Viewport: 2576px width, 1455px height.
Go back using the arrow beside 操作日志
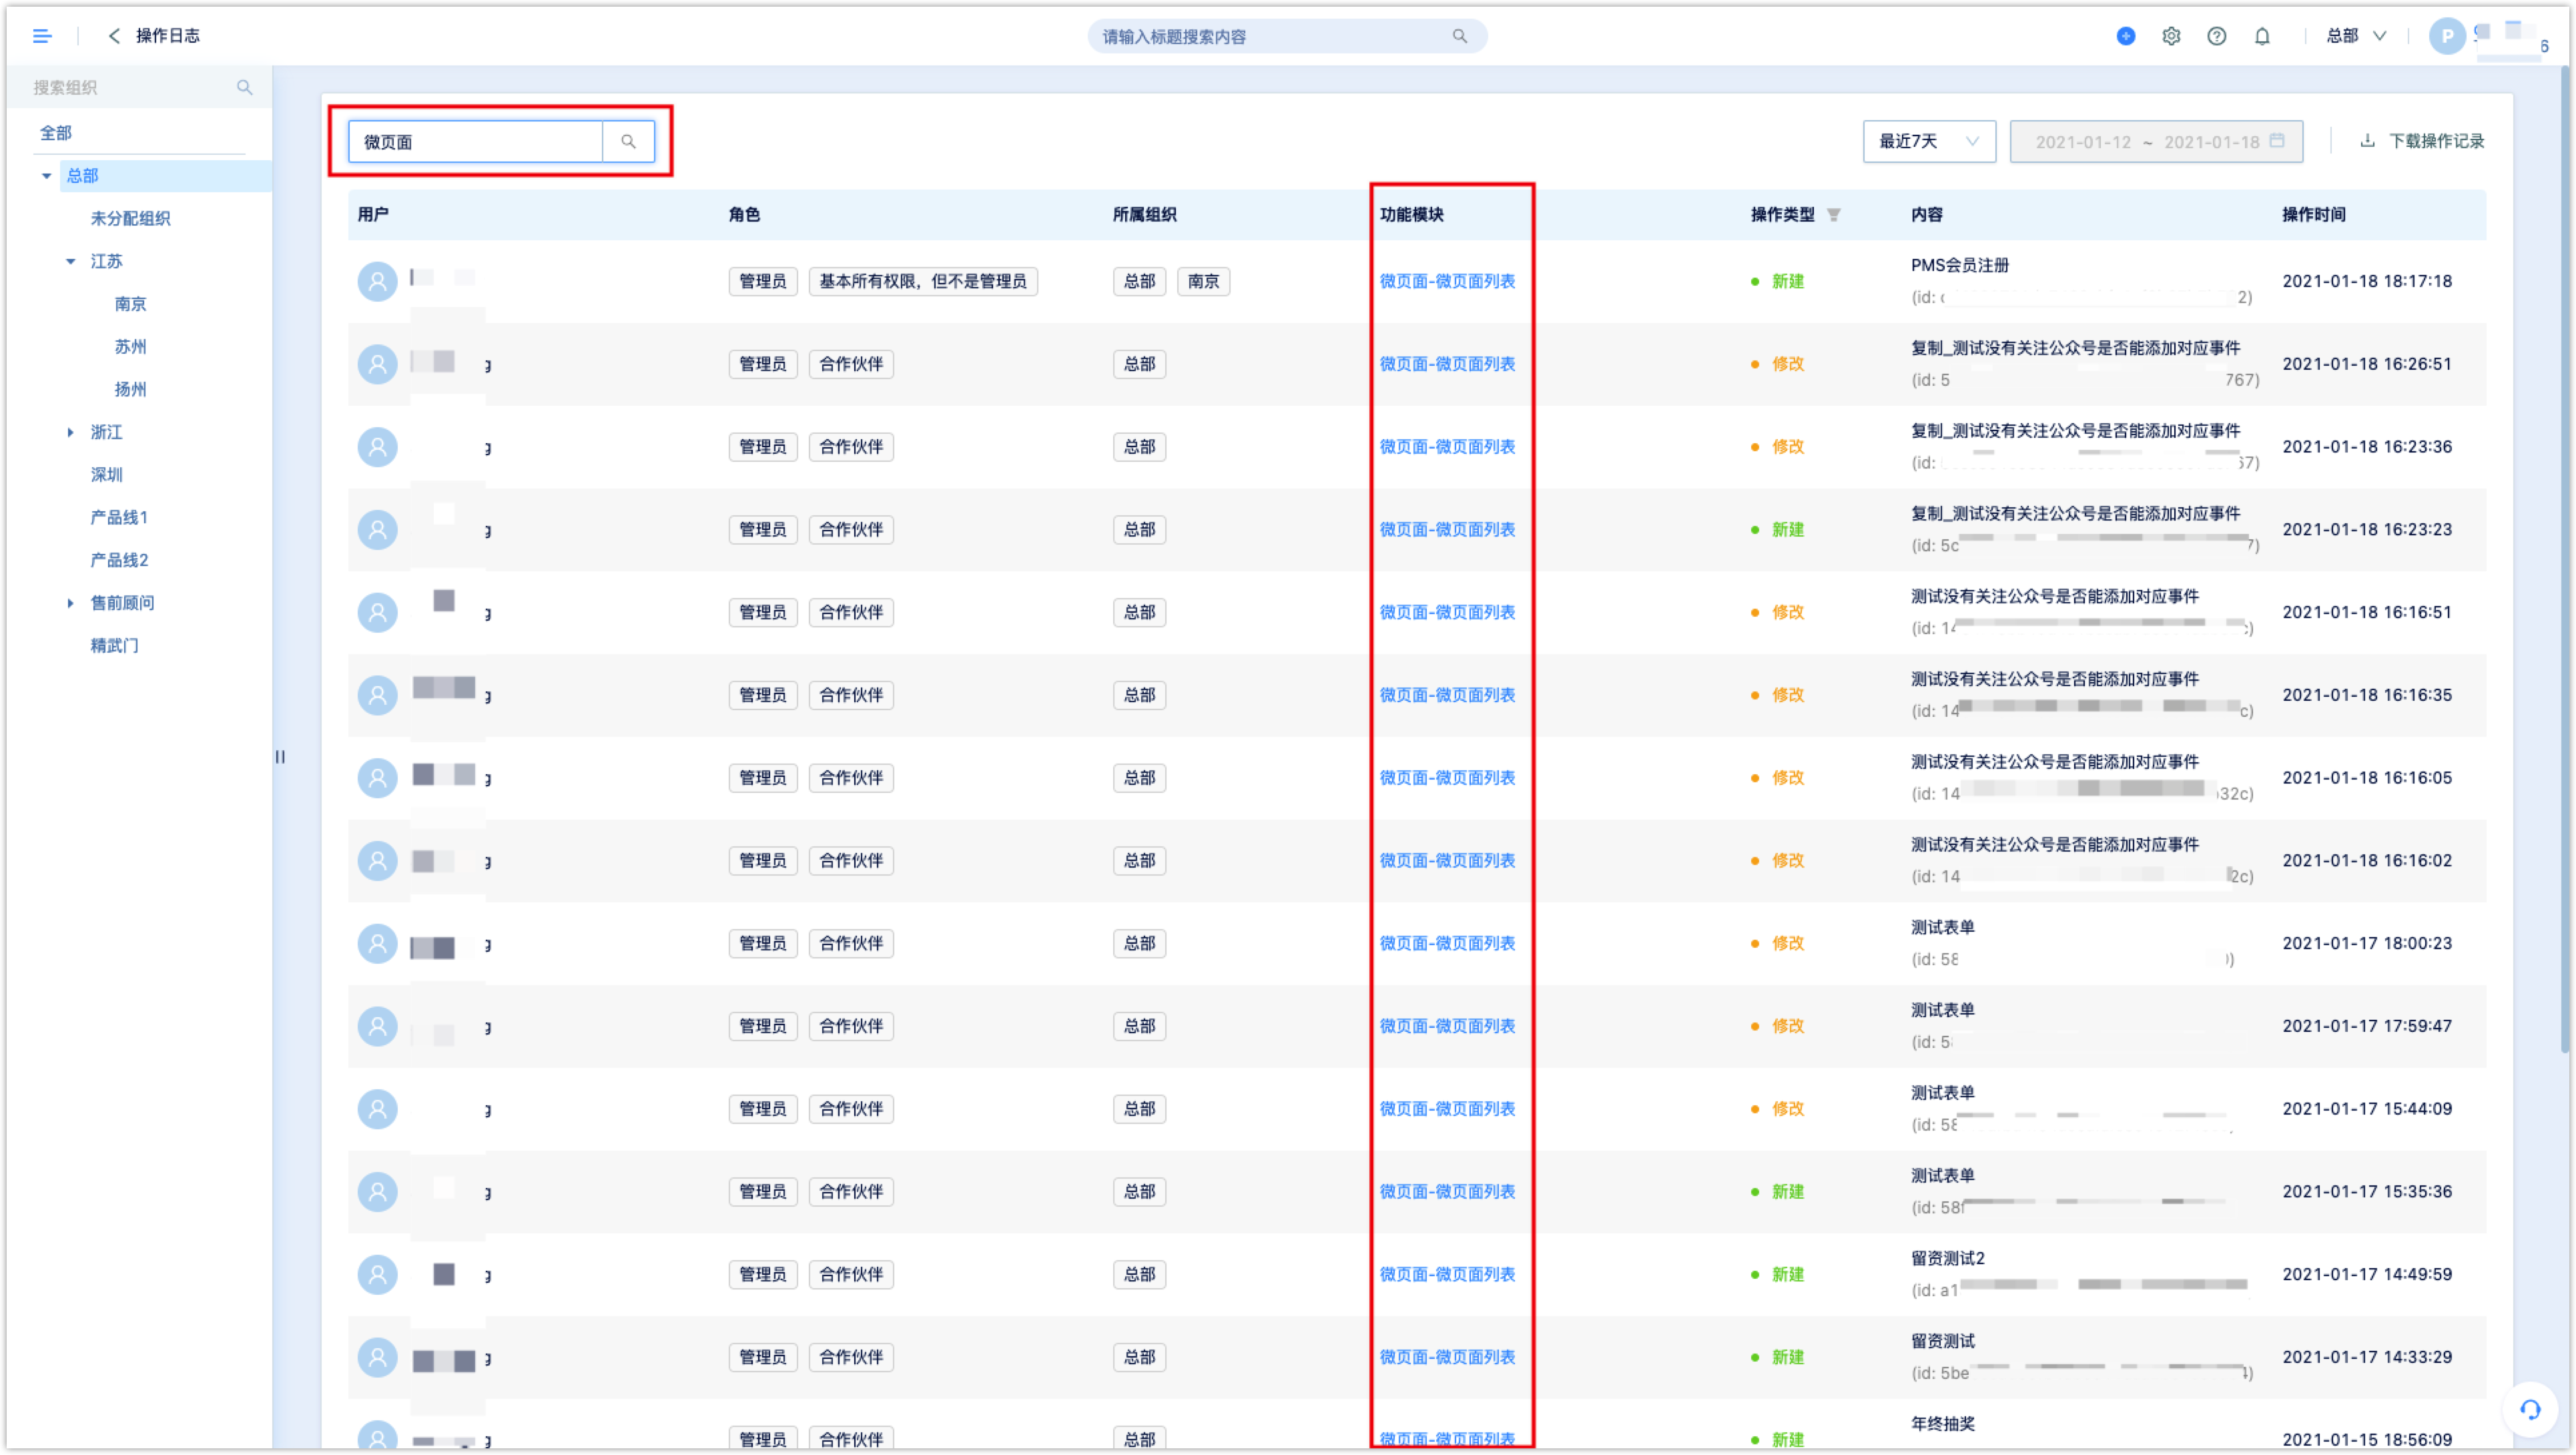114,36
